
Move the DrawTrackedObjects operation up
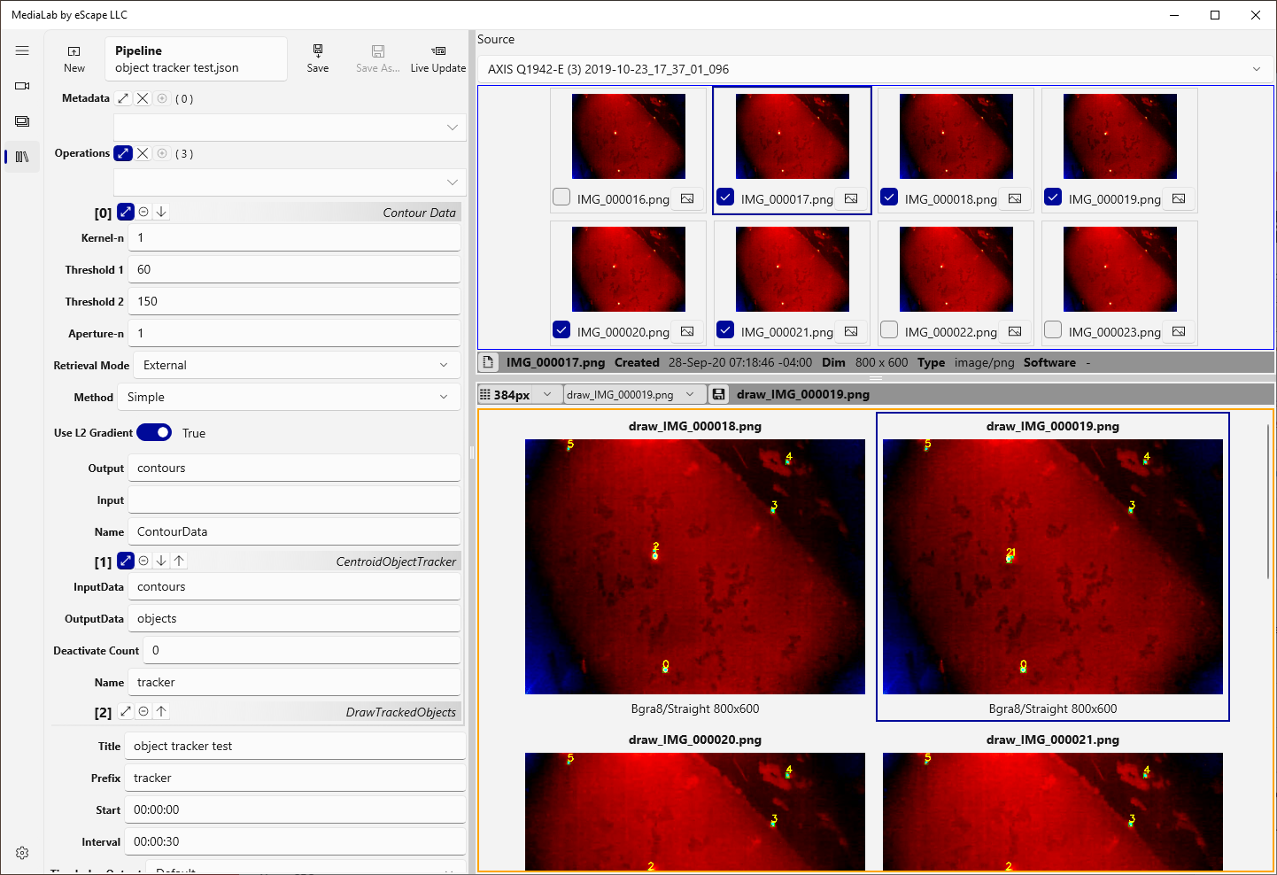point(160,711)
